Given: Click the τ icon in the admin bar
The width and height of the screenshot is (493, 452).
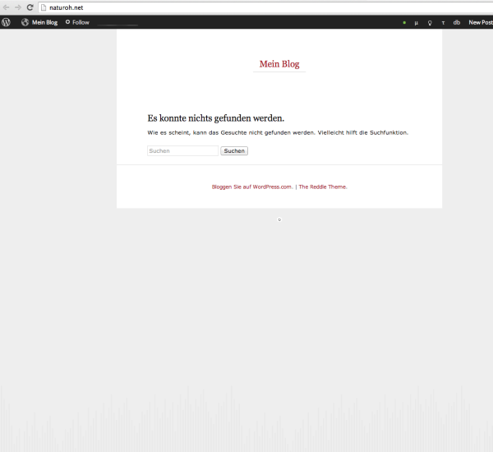Looking at the screenshot, I should click(443, 23).
